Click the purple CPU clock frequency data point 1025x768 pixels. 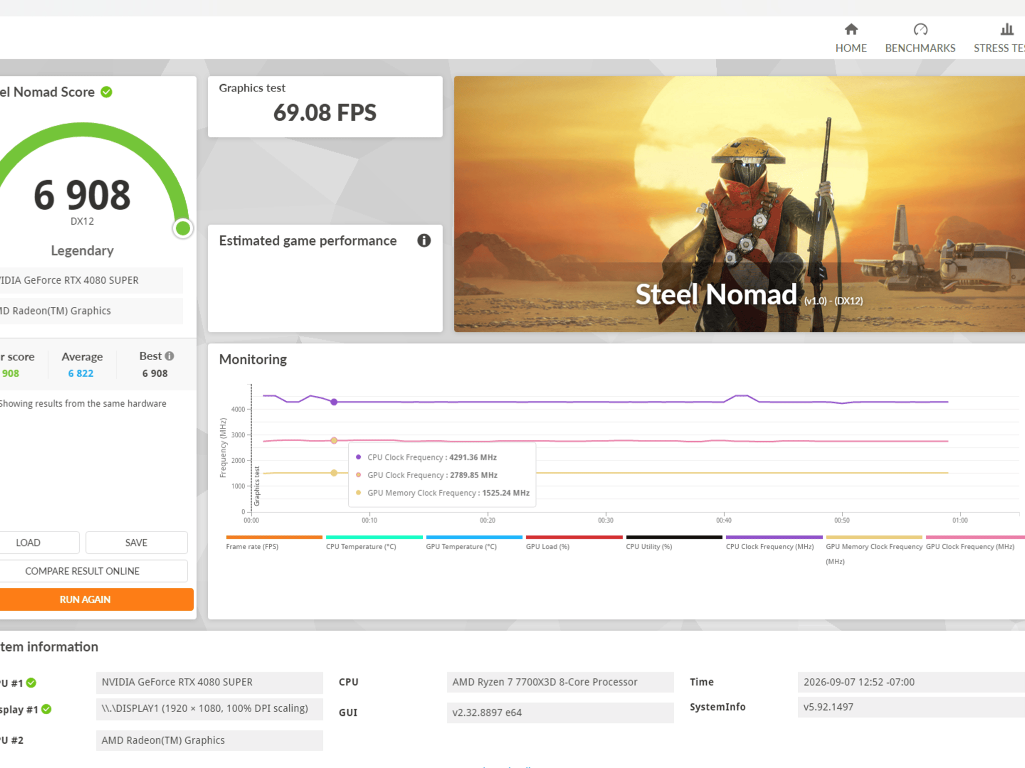tap(334, 402)
